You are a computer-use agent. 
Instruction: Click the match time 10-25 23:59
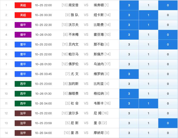point(43,123)
